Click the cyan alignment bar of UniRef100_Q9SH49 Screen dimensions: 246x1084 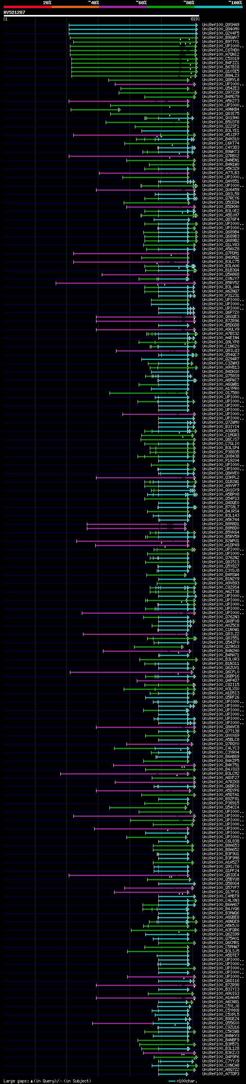[133, 25]
